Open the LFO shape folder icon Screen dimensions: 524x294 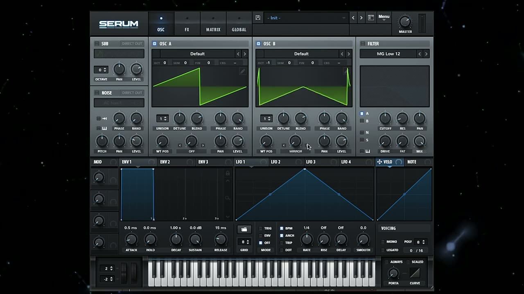click(244, 229)
